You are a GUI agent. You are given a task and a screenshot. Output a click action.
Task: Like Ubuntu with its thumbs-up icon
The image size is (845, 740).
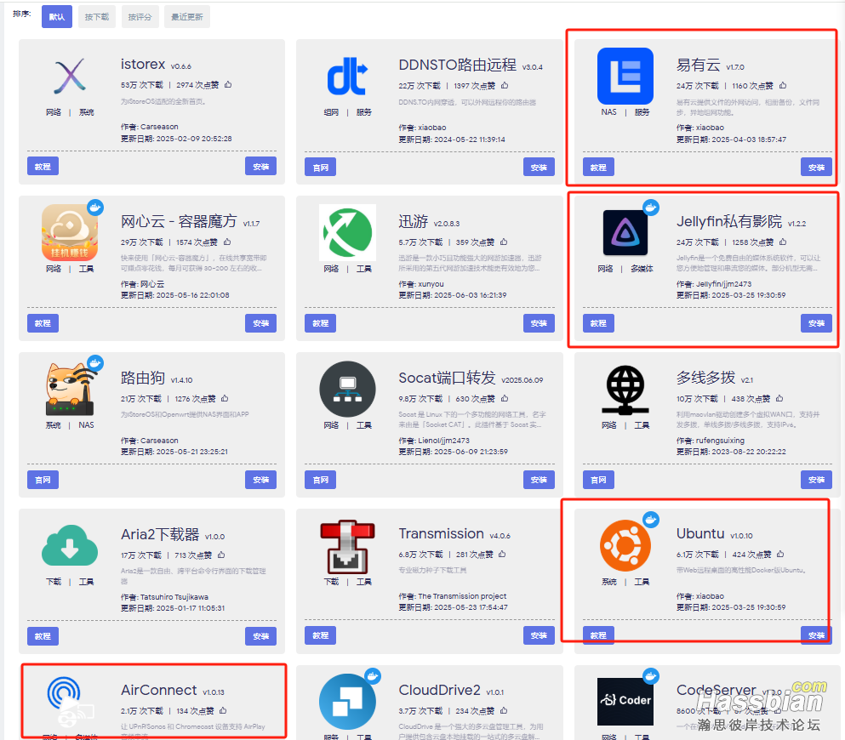(x=780, y=554)
